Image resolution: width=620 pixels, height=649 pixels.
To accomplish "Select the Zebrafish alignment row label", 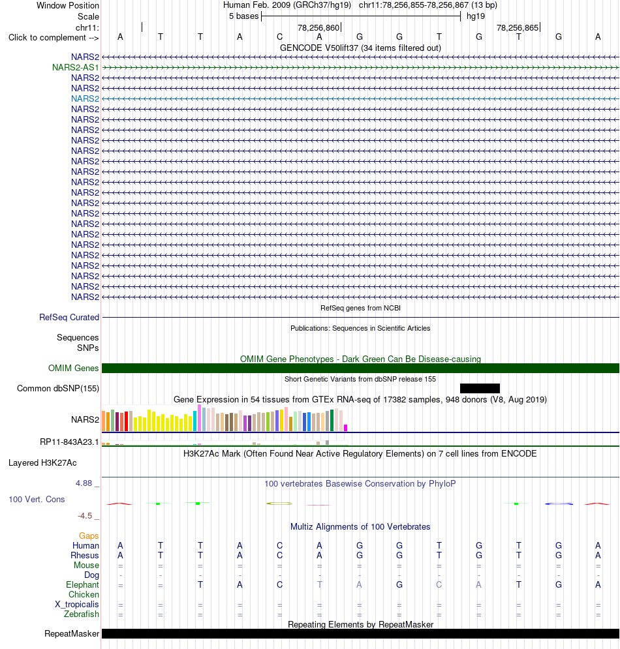I will pyautogui.click(x=81, y=614).
